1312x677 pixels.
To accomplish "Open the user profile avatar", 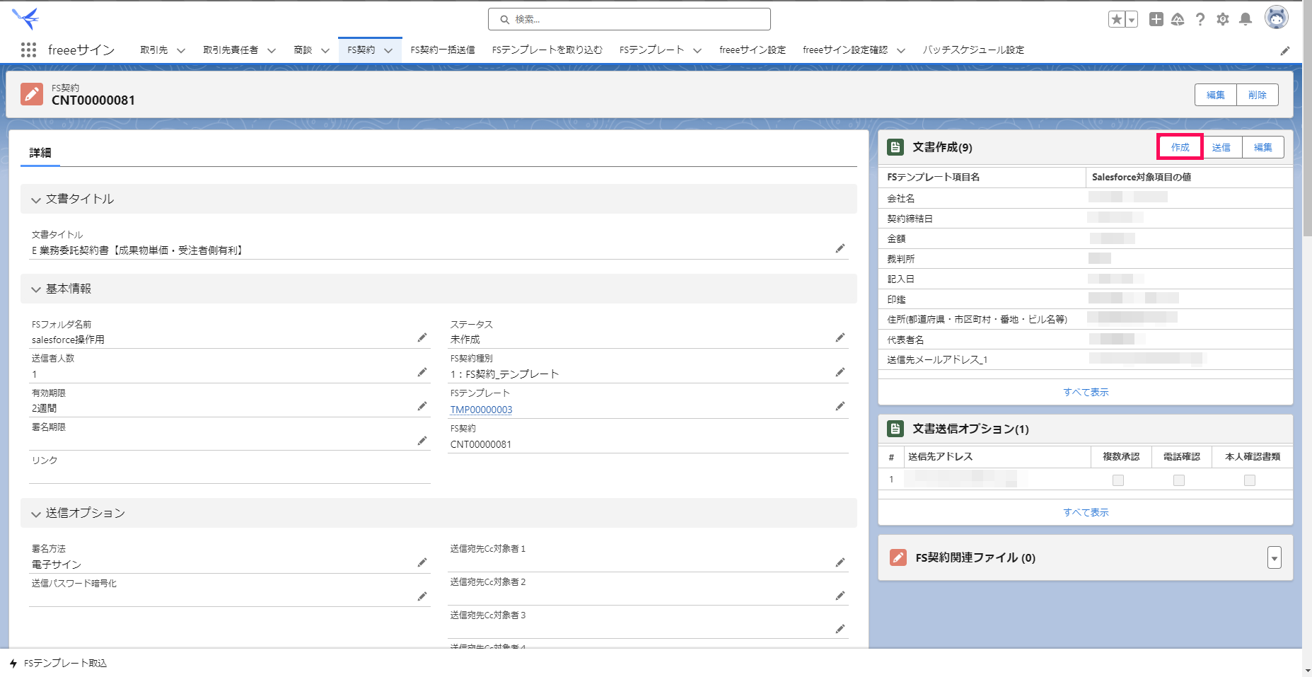I will [x=1277, y=18].
